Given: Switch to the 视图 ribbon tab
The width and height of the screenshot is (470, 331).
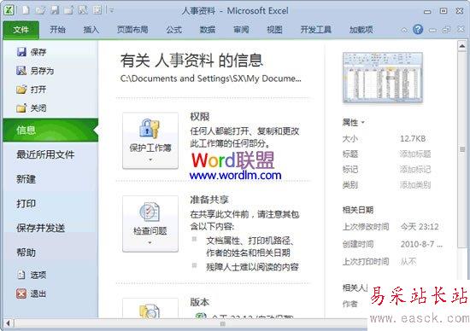Looking at the screenshot, I should click(x=274, y=30).
